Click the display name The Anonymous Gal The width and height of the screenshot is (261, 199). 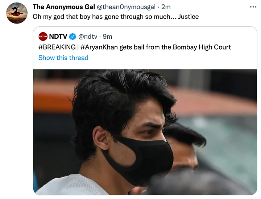[64, 7]
